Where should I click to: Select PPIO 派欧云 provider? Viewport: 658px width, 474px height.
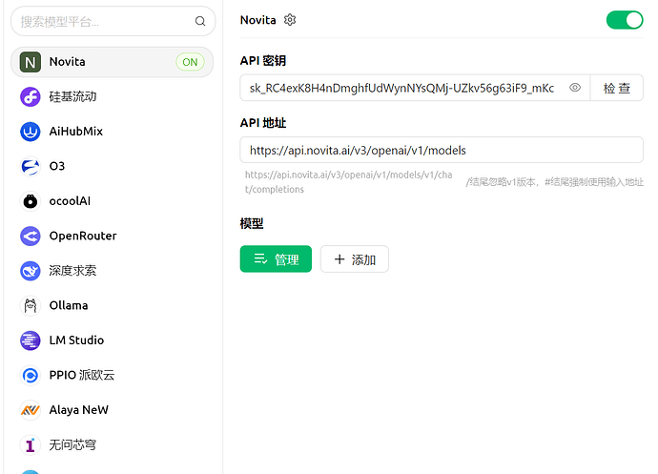(112, 376)
